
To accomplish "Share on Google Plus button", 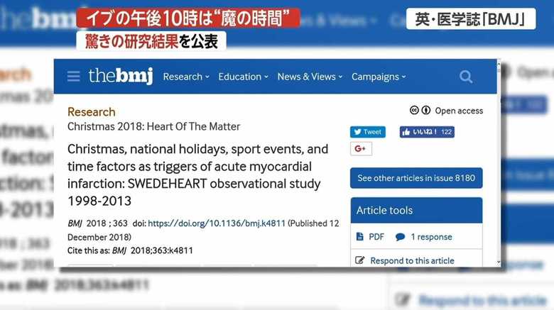I will [361, 149].
